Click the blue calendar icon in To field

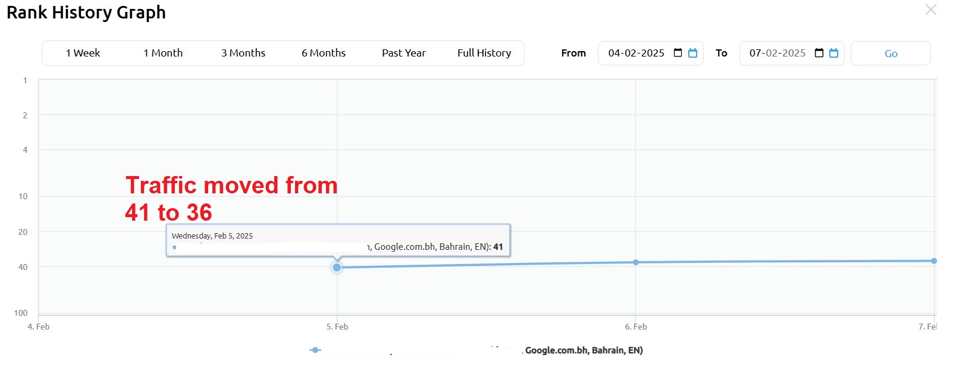point(833,53)
